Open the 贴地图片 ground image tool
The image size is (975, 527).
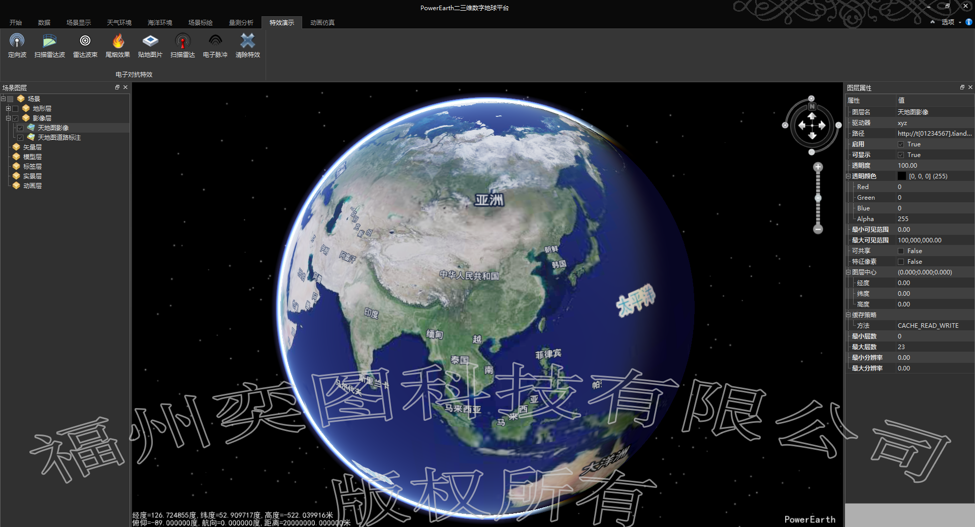(150, 45)
